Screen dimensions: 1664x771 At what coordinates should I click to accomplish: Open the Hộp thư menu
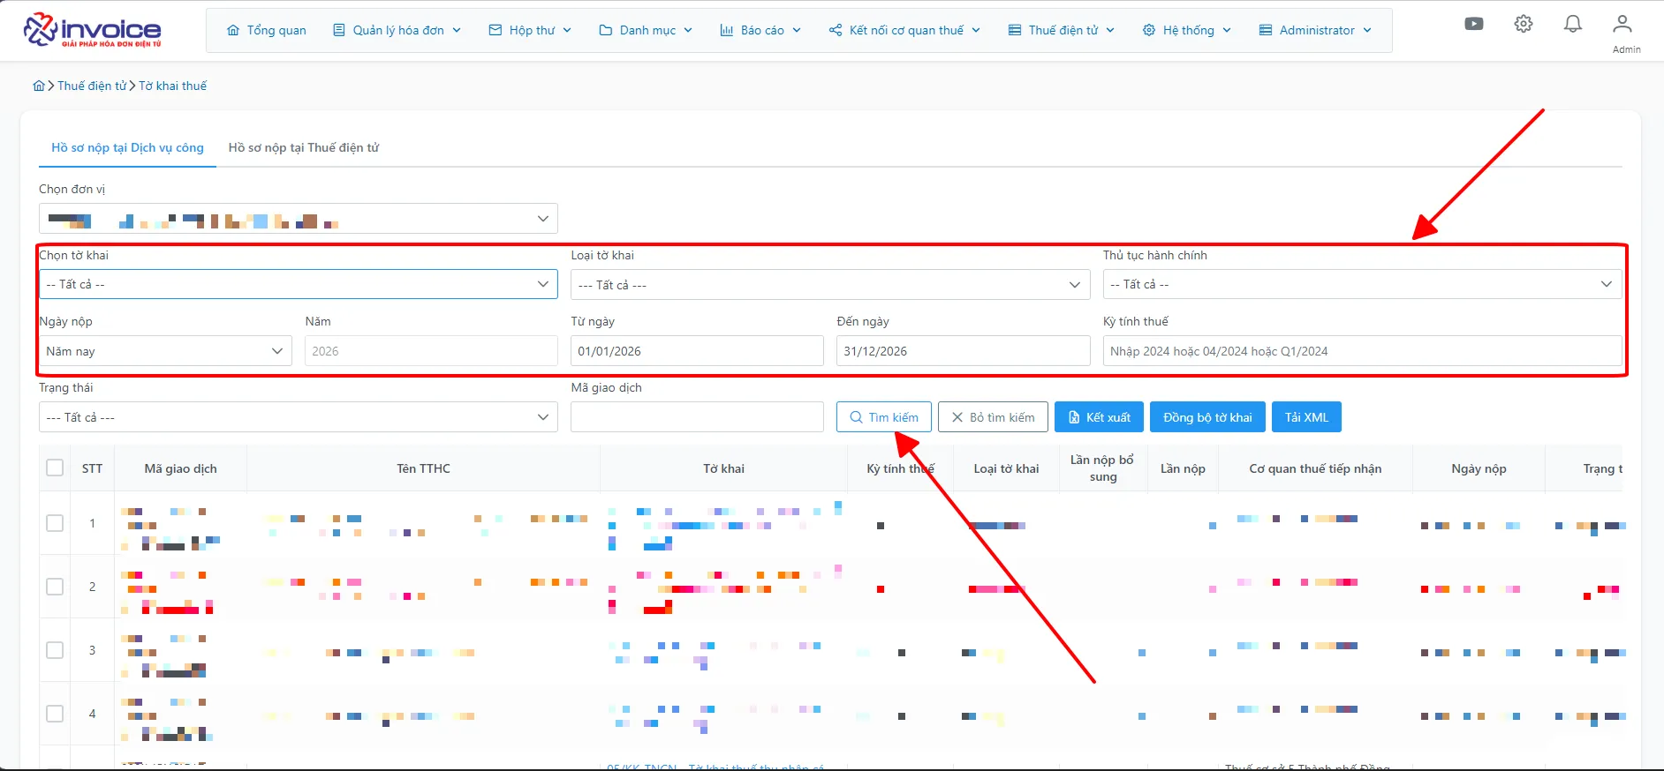531,30
